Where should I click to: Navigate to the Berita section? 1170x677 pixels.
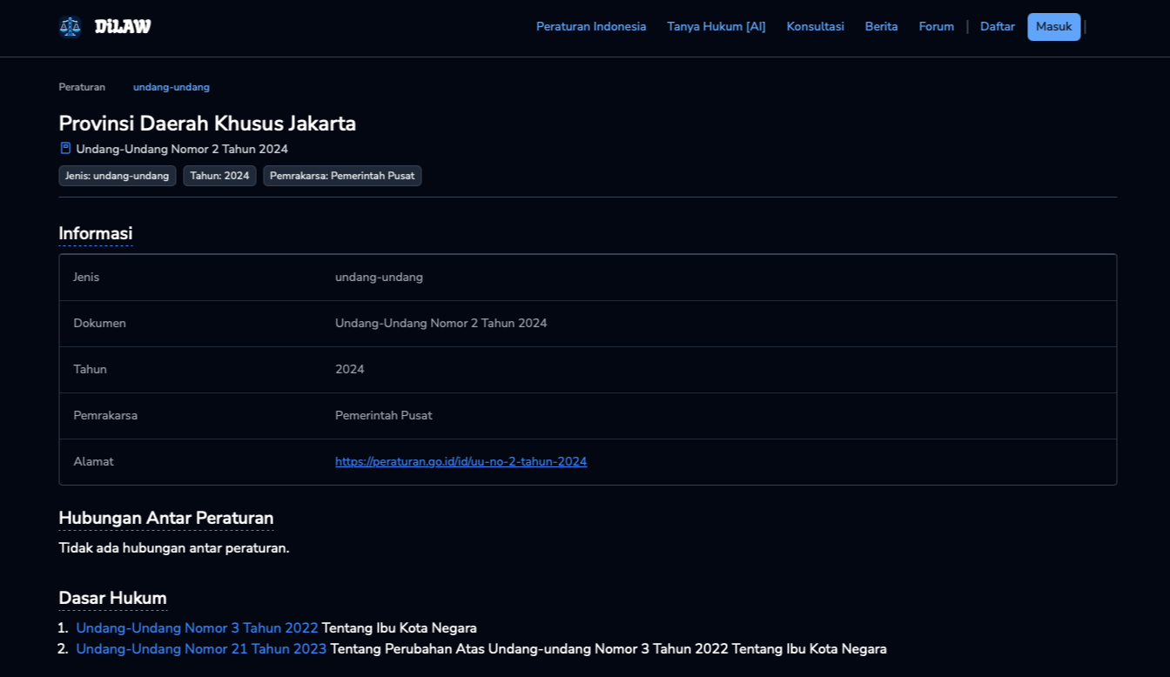click(x=881, y=27)
